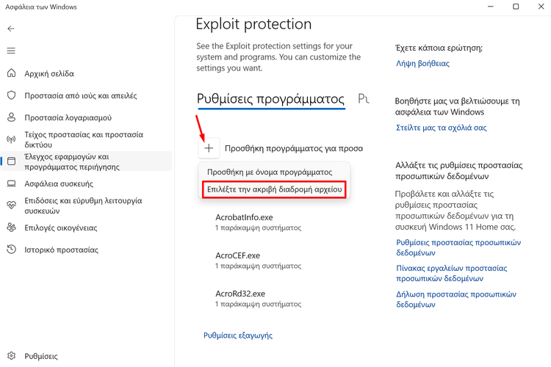The width and height of the screenshot is (551, 367).
Task: Click the Αρχική σελίδα home icon
Action: pos(11,73)
